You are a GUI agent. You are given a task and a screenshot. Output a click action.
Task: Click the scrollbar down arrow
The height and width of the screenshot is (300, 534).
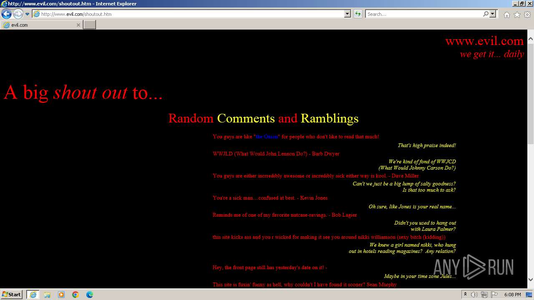531,280
